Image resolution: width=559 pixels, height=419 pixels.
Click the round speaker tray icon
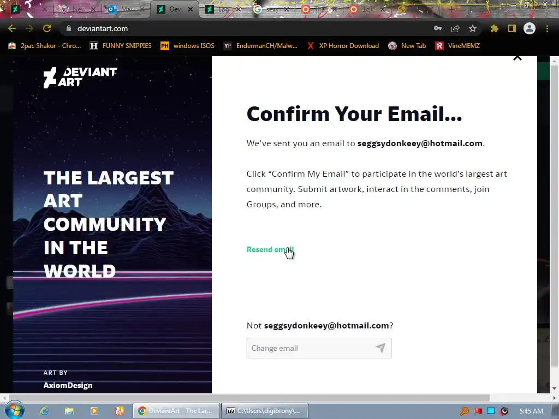click(504, 411)
